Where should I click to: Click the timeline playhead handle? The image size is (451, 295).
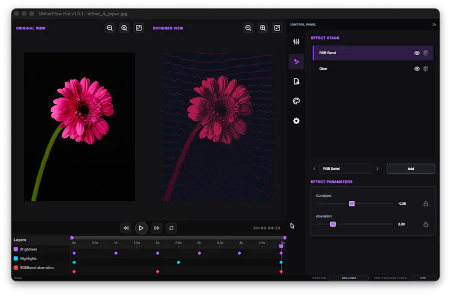pyautogui.click(x=281, y=246)
